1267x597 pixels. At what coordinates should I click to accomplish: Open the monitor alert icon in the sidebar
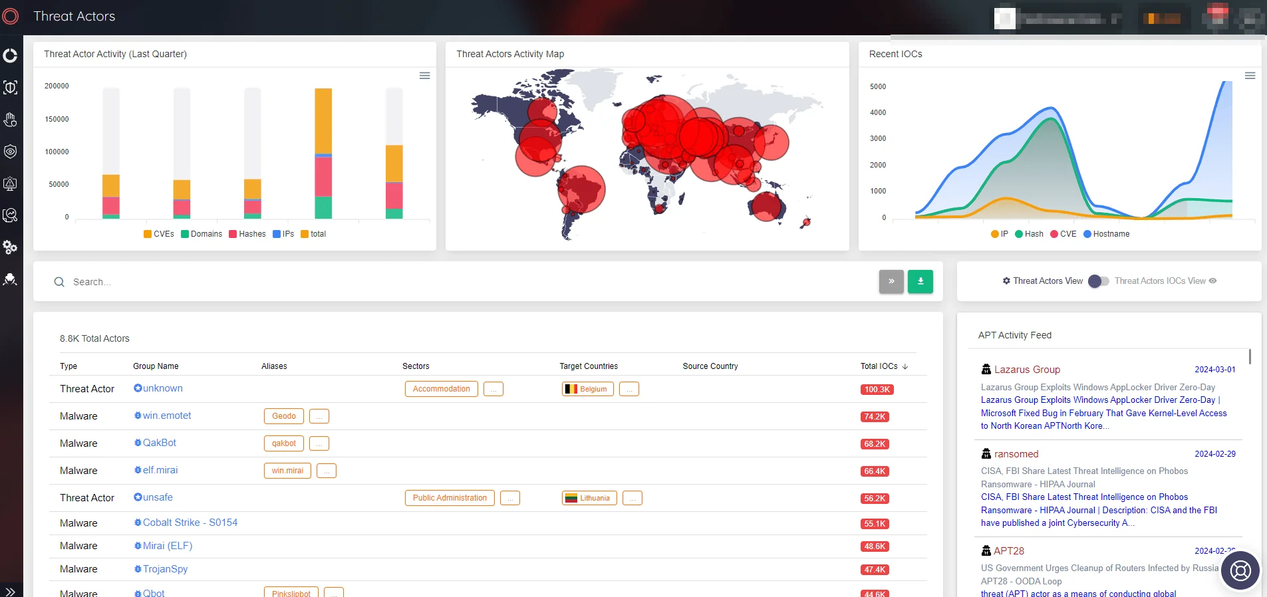tap(10, 183)
